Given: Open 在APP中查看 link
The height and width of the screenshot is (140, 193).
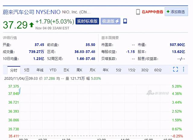Looking at the screenshot, I should (x=152, y=12).
